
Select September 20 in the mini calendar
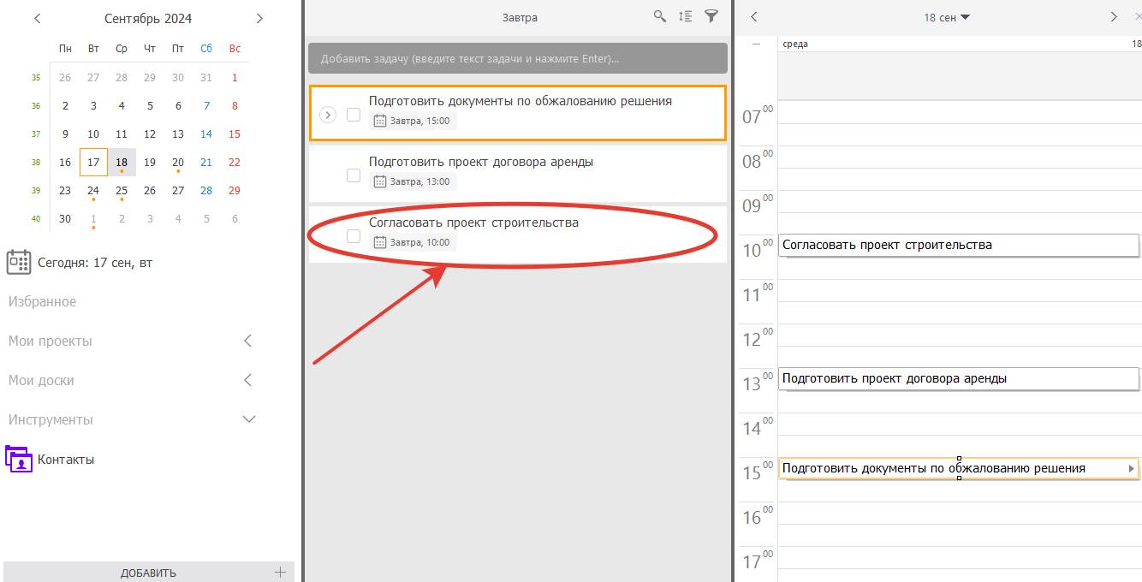point(178,162)
